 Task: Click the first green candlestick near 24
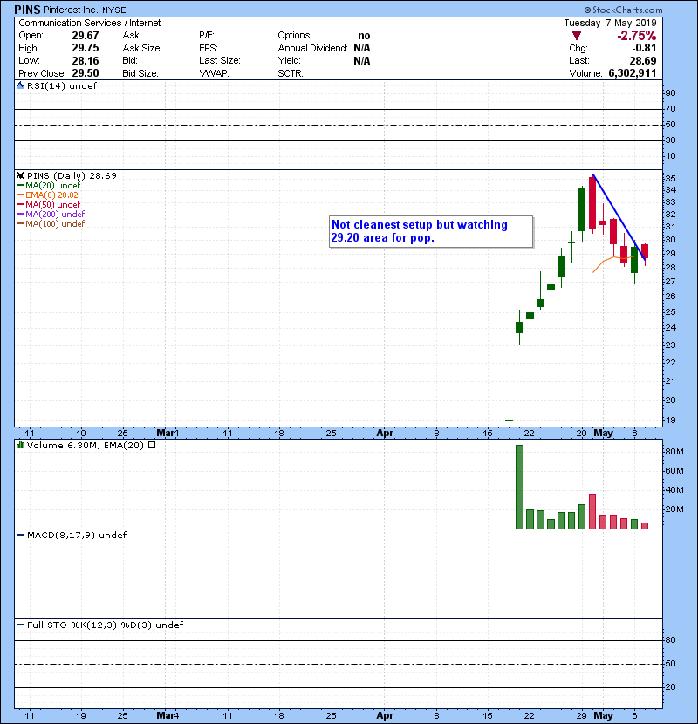(519, 327)
